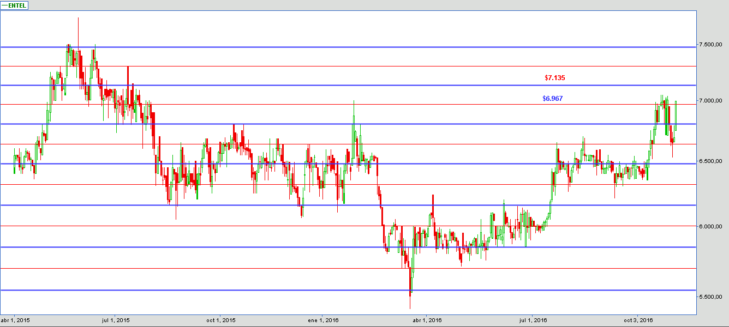
Task: Select the blue $6.967 price annotation
Action: click(552, 99)
